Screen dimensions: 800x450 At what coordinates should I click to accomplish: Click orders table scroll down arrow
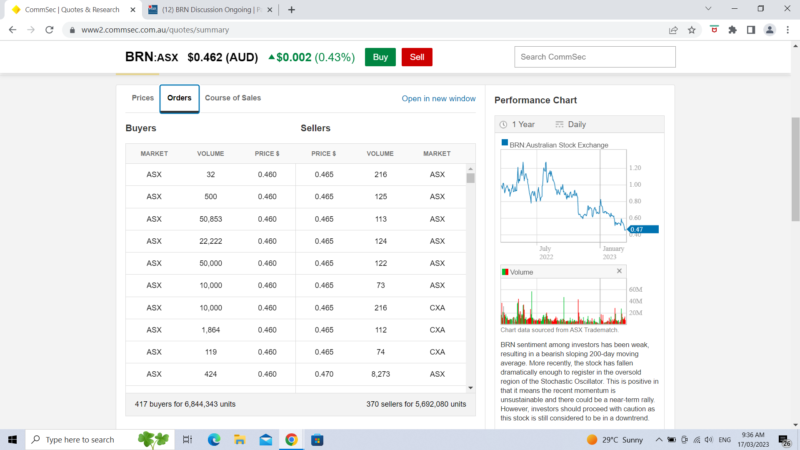pos(470,388)
